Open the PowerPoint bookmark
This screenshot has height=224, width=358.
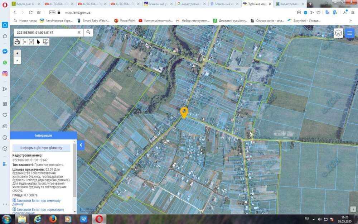coord(125,20)
